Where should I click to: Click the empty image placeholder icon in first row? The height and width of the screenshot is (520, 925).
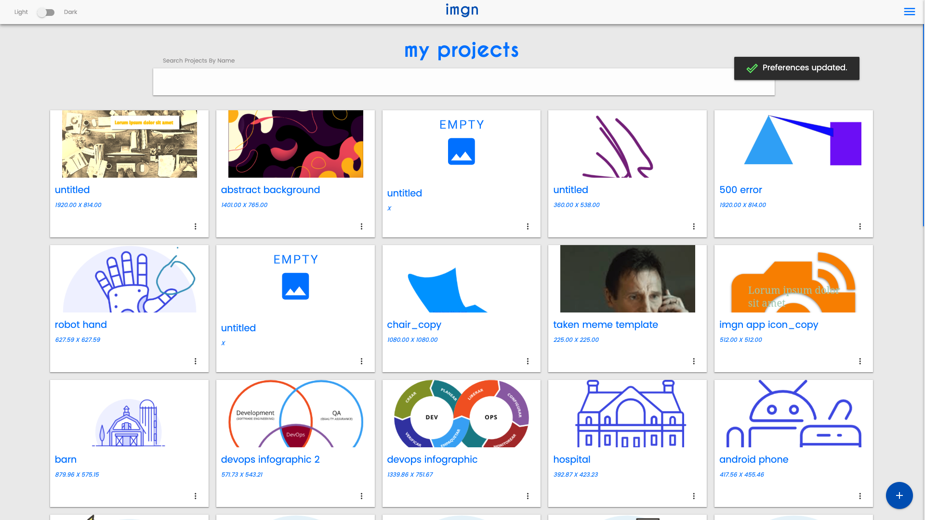[461, 152]
